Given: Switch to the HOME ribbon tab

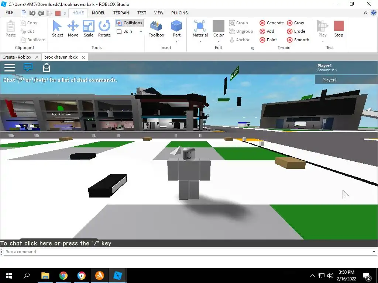Looking at the screenshot, I should point(78,13).
